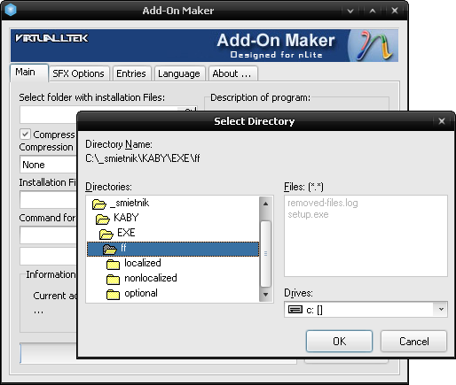The width and height of the screenshot is (456, 385).
Task: Click the Add-On Maker title bar down arrow
Action: [350, 11]
